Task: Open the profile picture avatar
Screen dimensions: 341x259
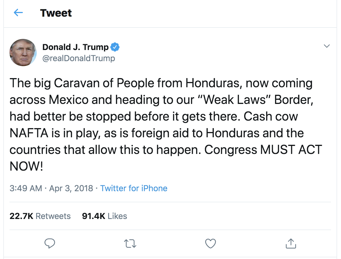Action: [x=23, y=53]
